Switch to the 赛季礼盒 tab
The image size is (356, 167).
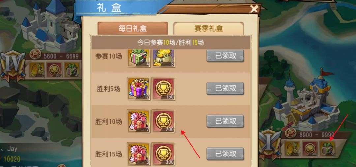click(x=208, y=28)
